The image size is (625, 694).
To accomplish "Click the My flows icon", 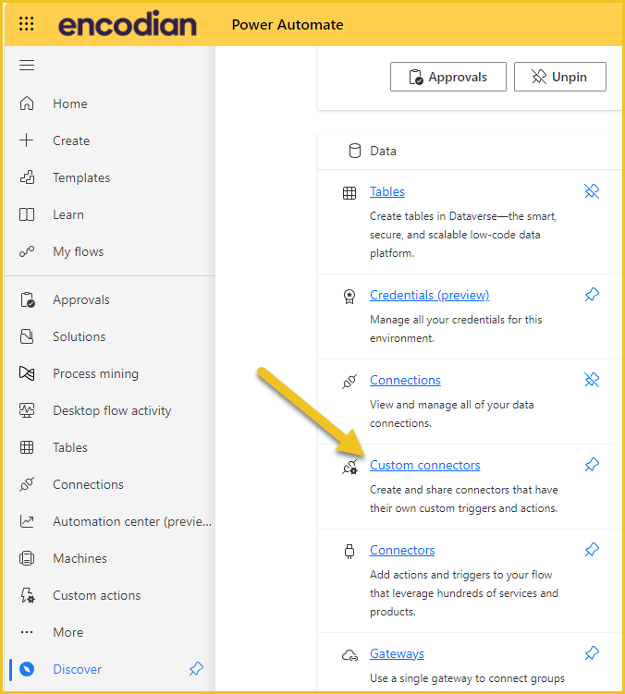I will coord(27,251).
